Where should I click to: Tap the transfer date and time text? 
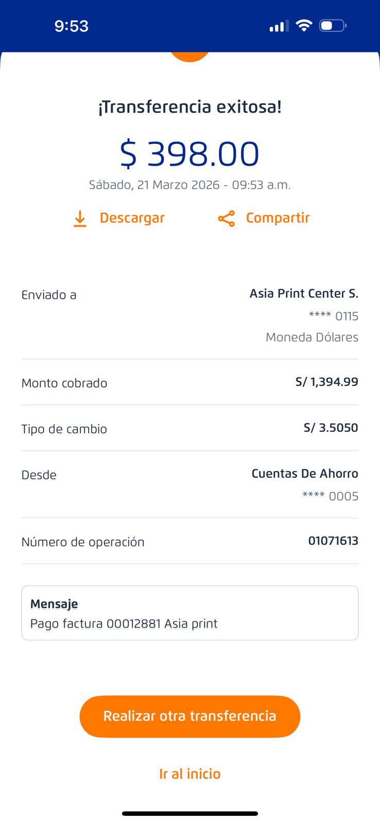point(190,185)
